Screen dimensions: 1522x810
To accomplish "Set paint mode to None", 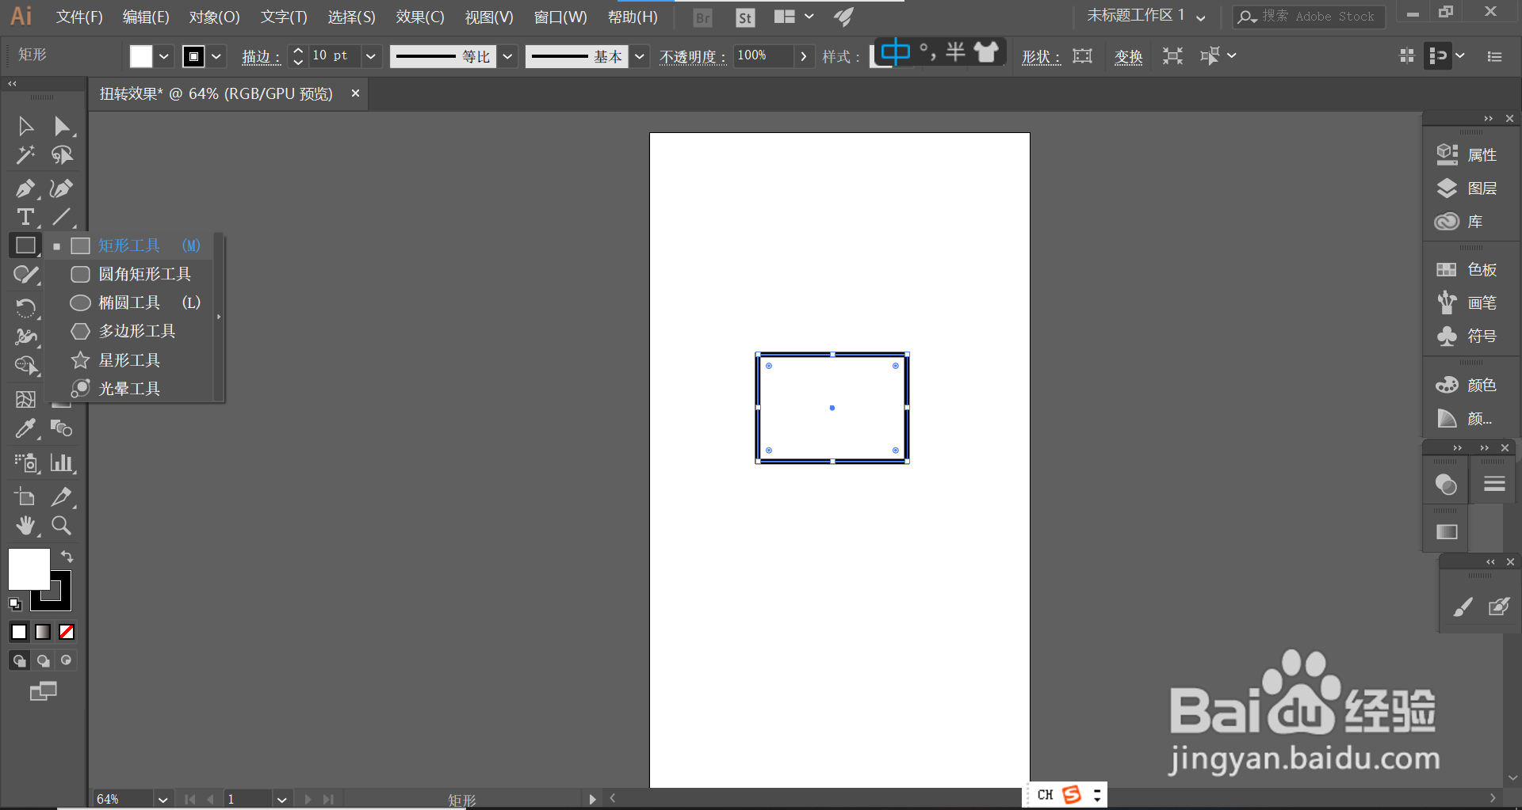I will click(67, 632).
